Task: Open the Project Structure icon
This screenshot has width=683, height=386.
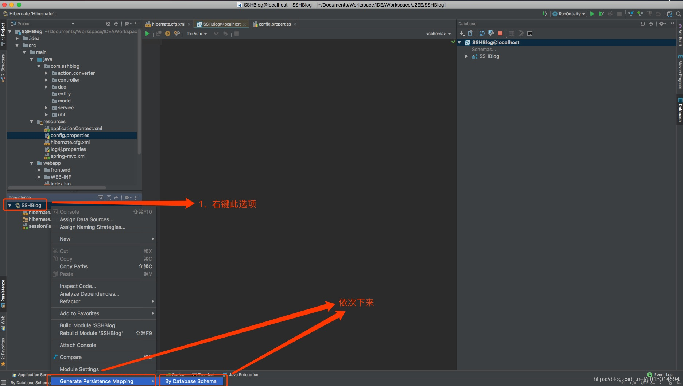Action: tap(669, 14)
